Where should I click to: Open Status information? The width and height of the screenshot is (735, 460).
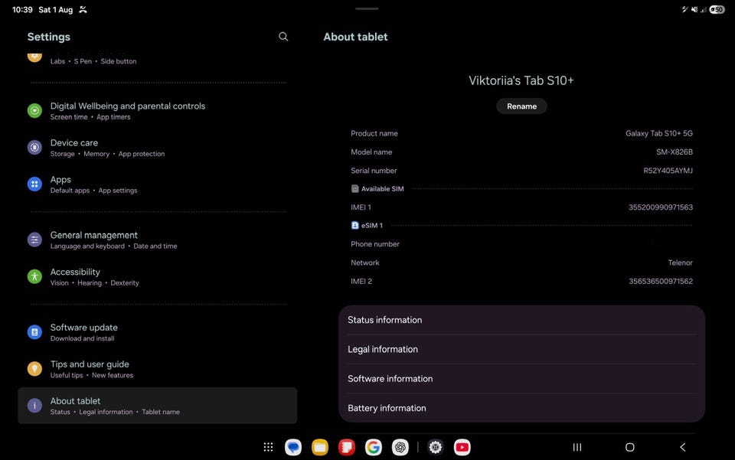tap(521, 320)
